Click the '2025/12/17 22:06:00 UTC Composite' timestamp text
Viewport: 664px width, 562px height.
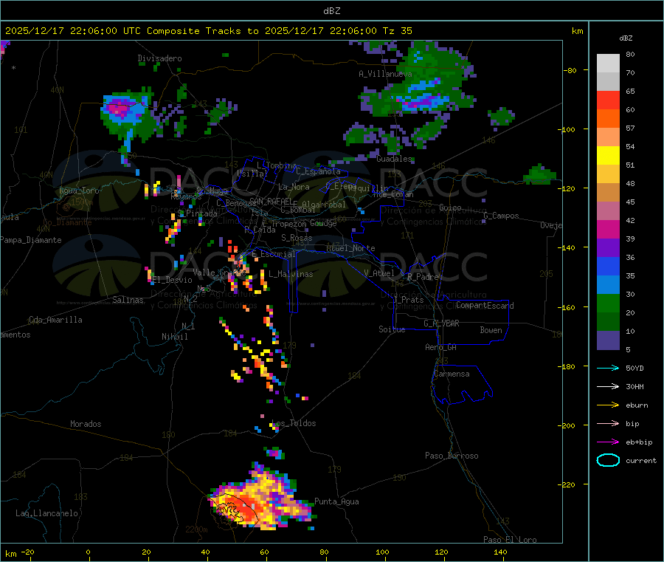pos(102,31)
